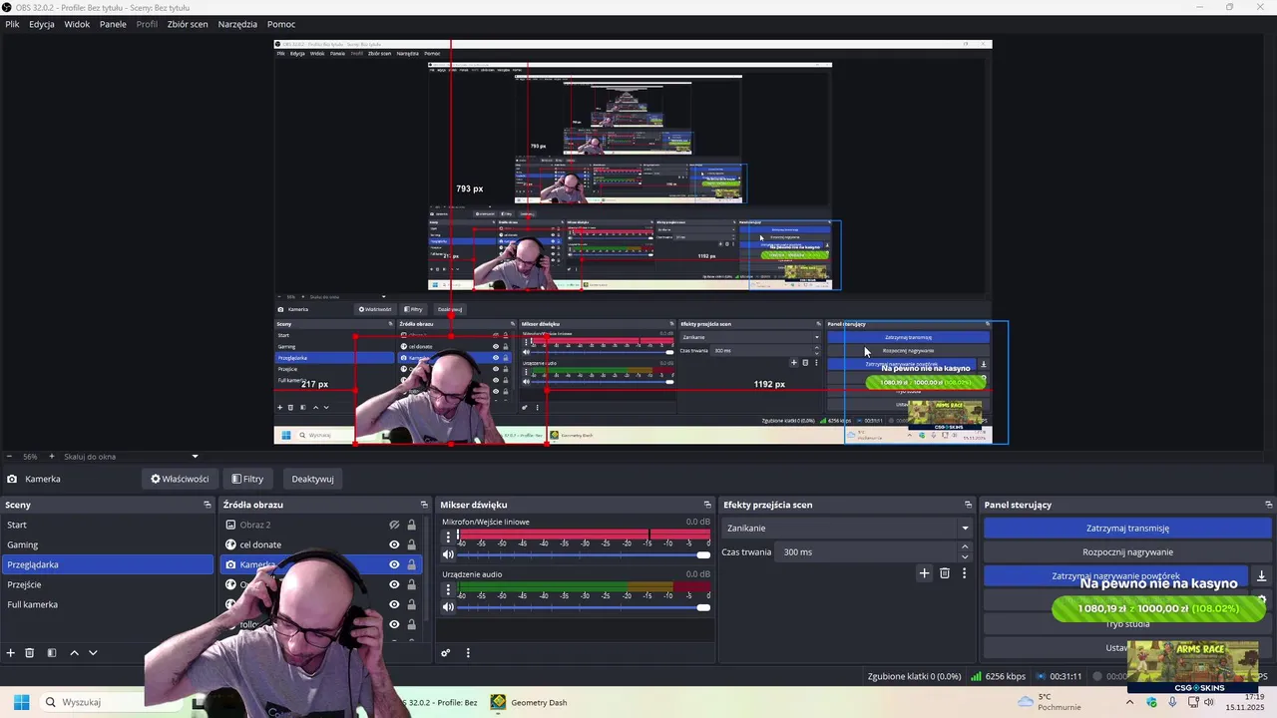This screenshot has width=1277, height=718.
Task: Add a new scene with plus icon
Action: point(11,653)
